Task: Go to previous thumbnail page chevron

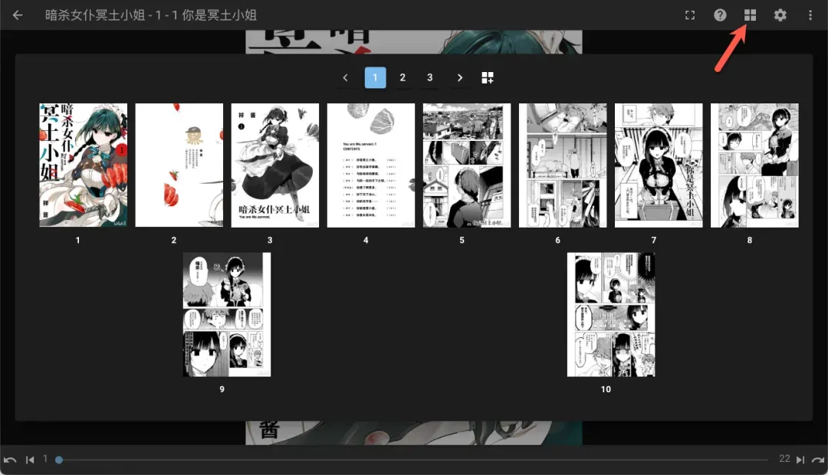Action: (345, 77)
